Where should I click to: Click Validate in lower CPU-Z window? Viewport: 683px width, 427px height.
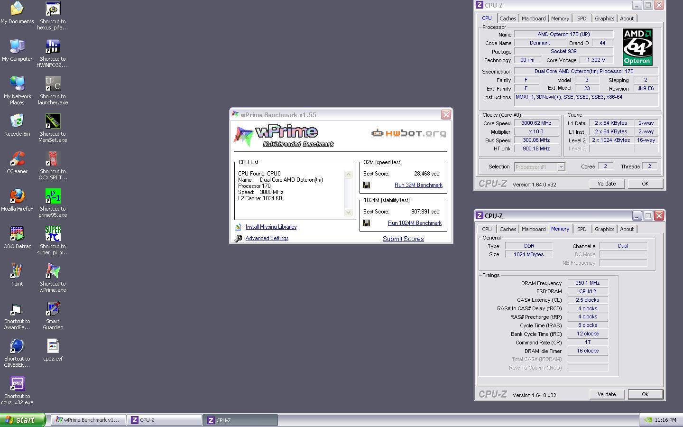[x=607, y=394]
